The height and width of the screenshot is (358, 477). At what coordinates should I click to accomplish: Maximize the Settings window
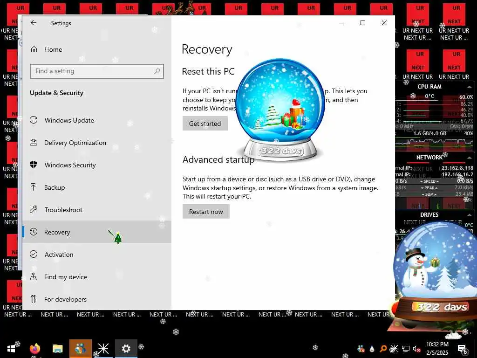pos(362,23)
